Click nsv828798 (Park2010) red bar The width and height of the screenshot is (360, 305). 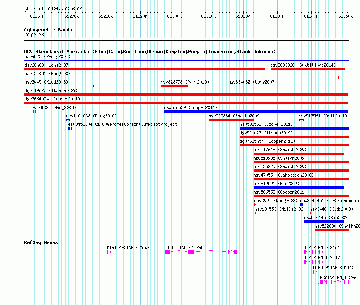tap(175, 86)
